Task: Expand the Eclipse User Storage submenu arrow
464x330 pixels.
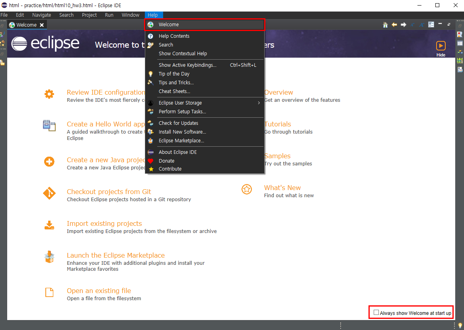Action: [259, 103]
